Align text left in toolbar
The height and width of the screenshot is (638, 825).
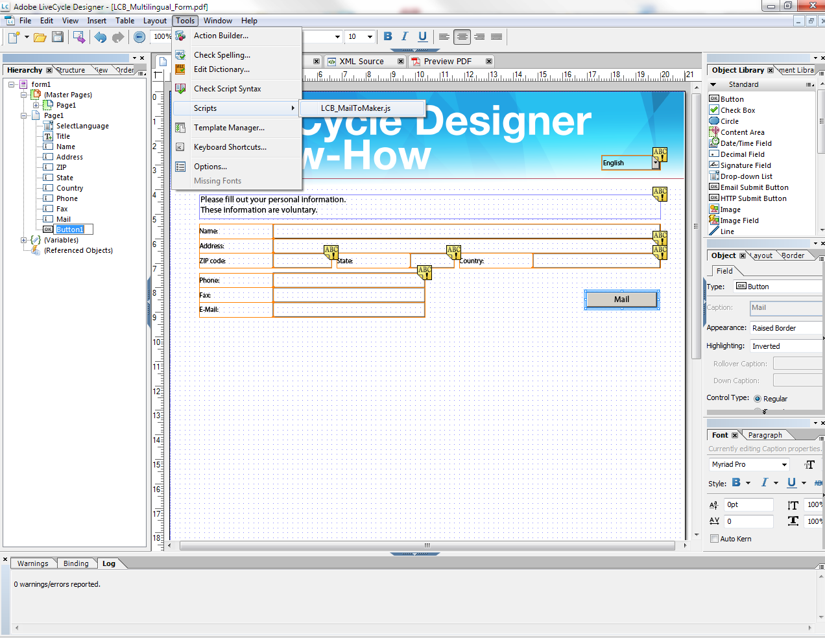coord(444,36)
